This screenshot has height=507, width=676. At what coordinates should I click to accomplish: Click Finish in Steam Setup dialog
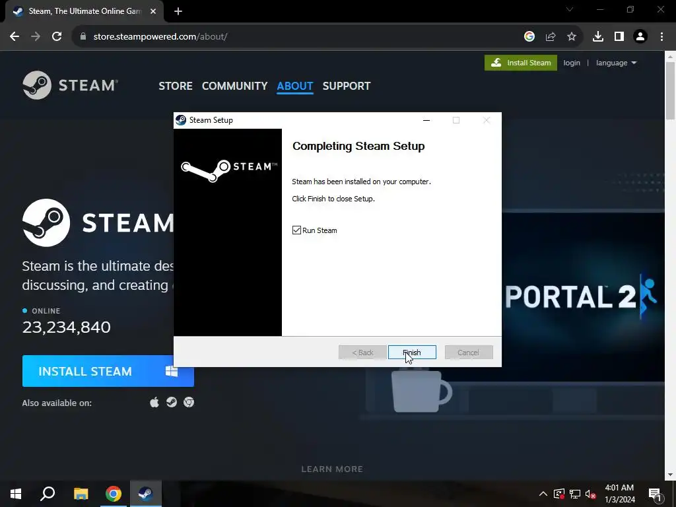[x=412, y=353]
